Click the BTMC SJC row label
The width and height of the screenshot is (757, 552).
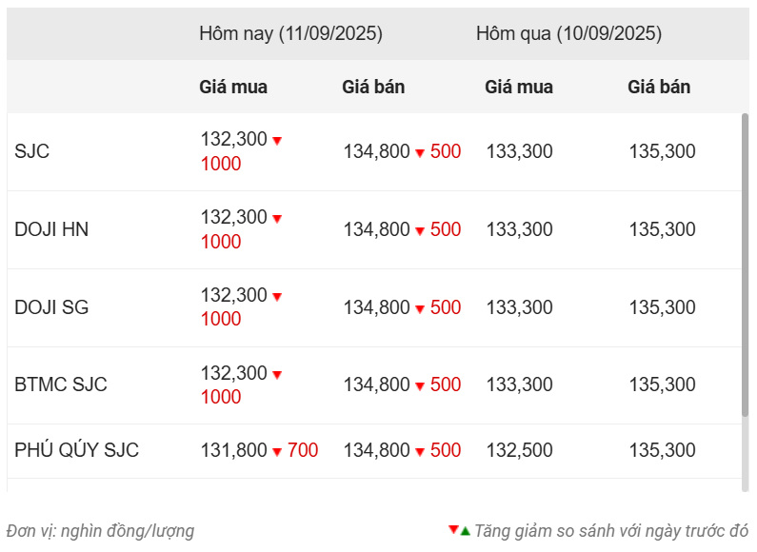point(61,384)
